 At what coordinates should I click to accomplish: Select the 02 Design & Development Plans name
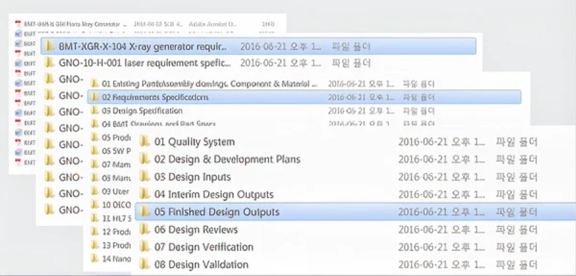[x=228, y=159]
